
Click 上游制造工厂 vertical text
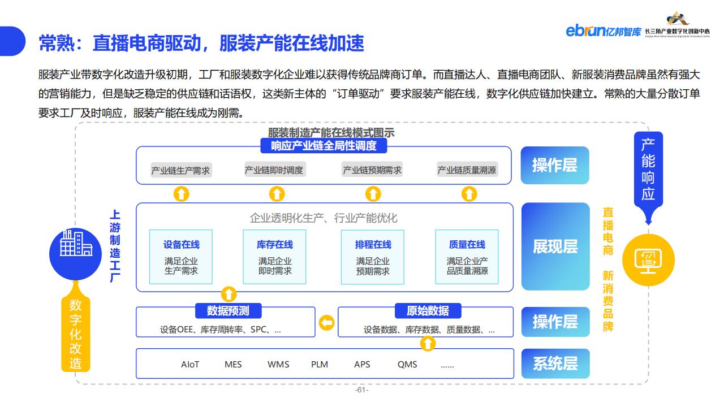coord(115,246)
